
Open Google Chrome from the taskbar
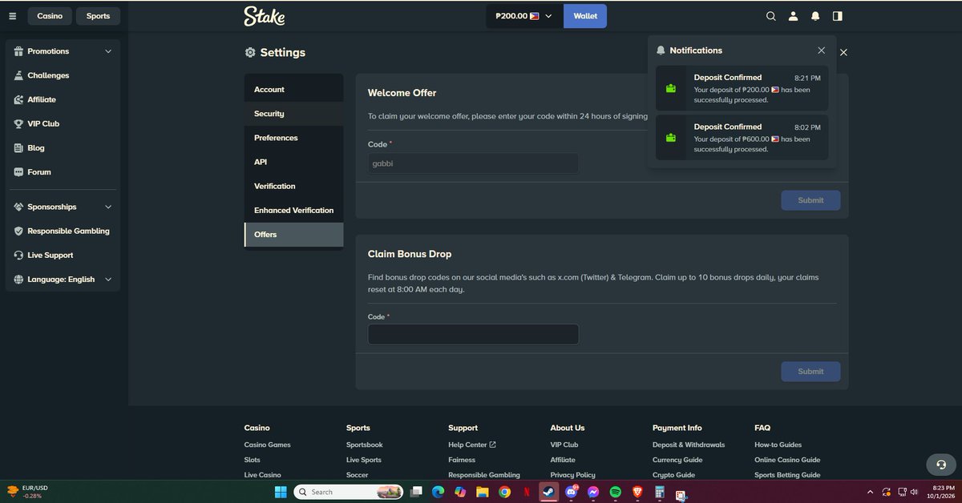click(x=504, y=492)
